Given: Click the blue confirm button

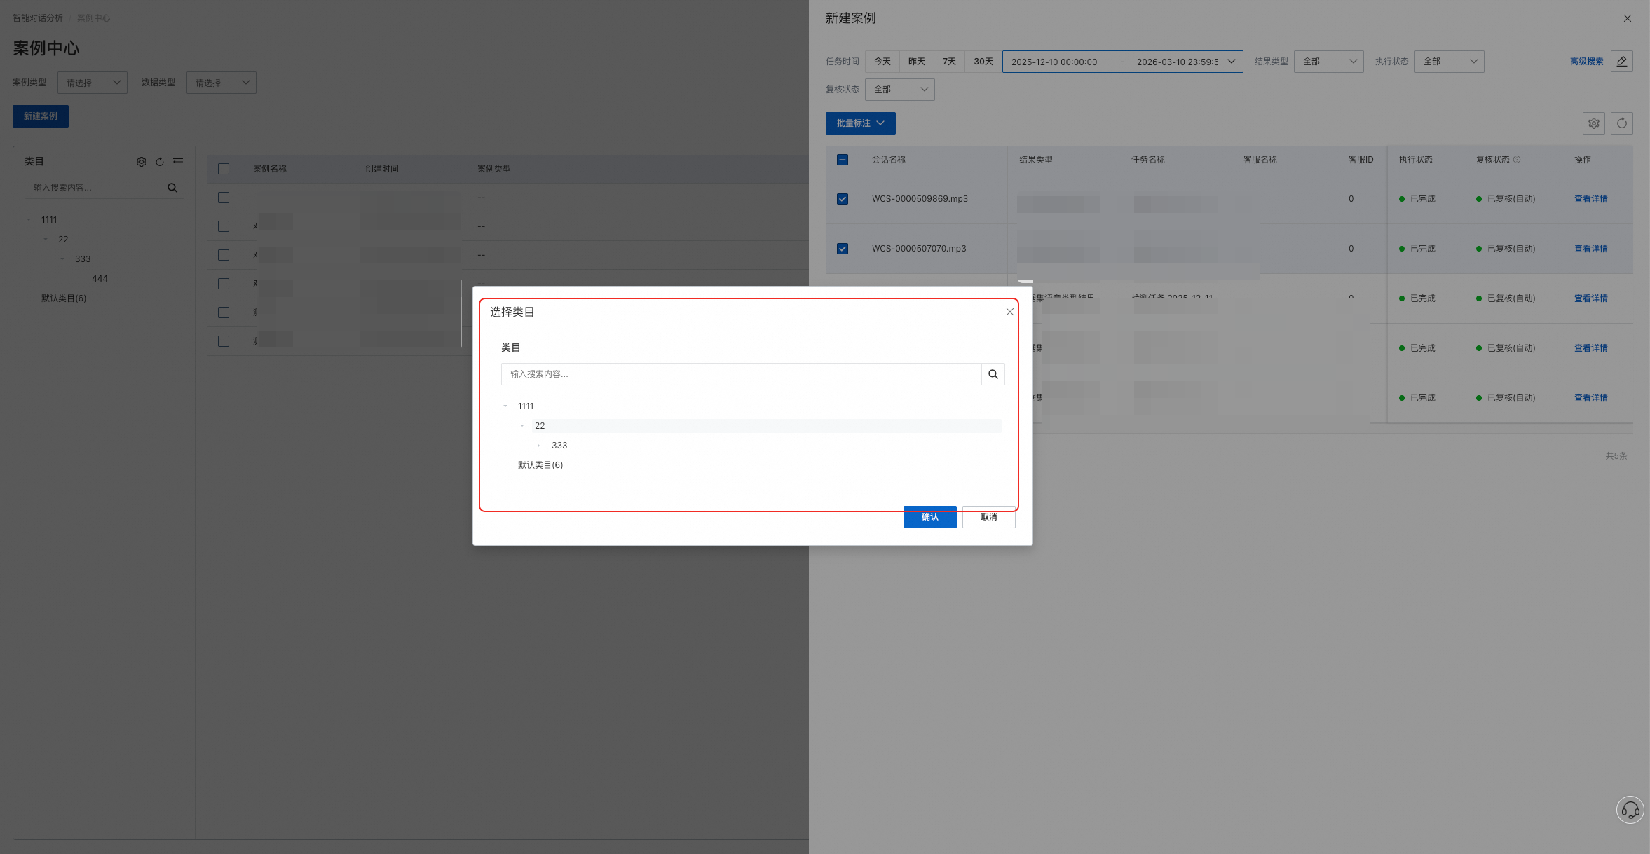Looking at the screenshot, I should tap(929, 518).
